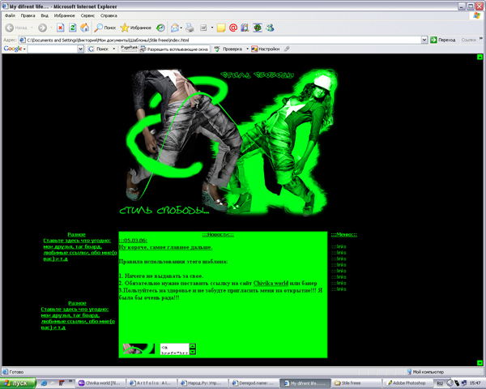This screenshot has width=486, height=389.
Task: Open the Сервис menu
Action: coord(87,15)
